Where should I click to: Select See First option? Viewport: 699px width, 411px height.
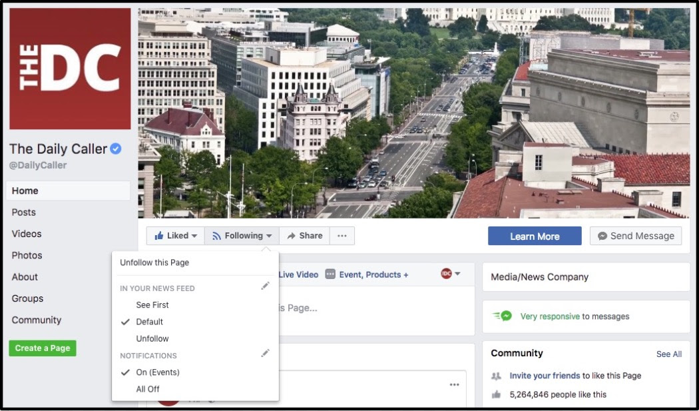(152, 305)
